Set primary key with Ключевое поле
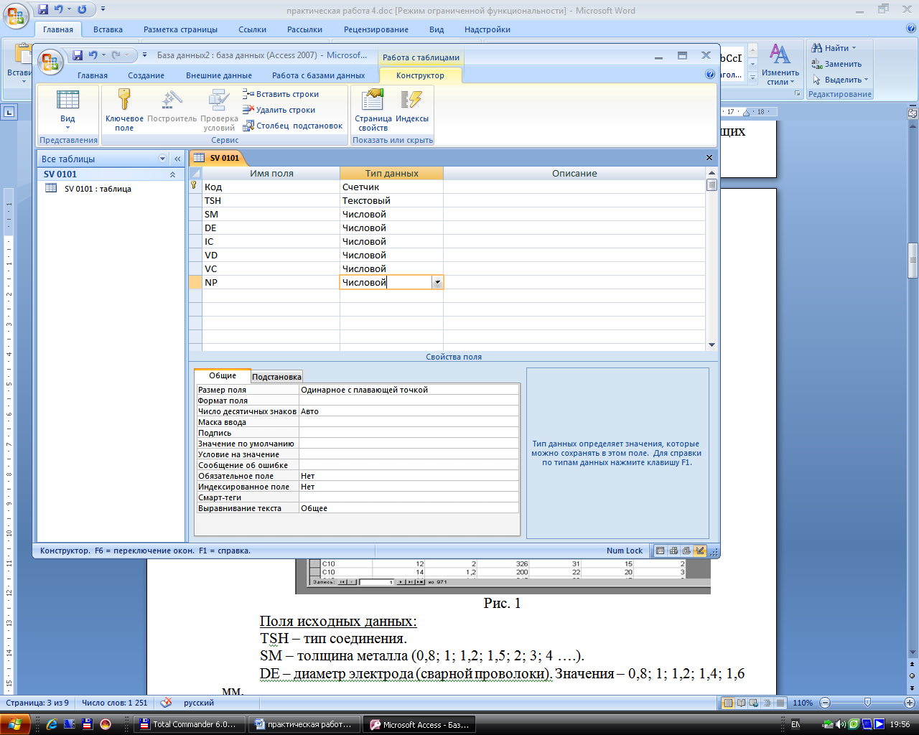This screenshot has width=919, height=735. (x=124, y=110)
